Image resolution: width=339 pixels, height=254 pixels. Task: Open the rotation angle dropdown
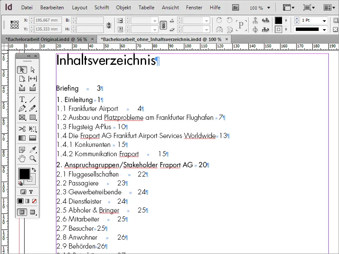point(206,21)
